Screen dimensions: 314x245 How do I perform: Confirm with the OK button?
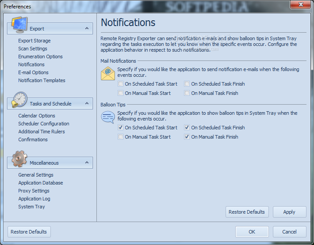[252, 232]
